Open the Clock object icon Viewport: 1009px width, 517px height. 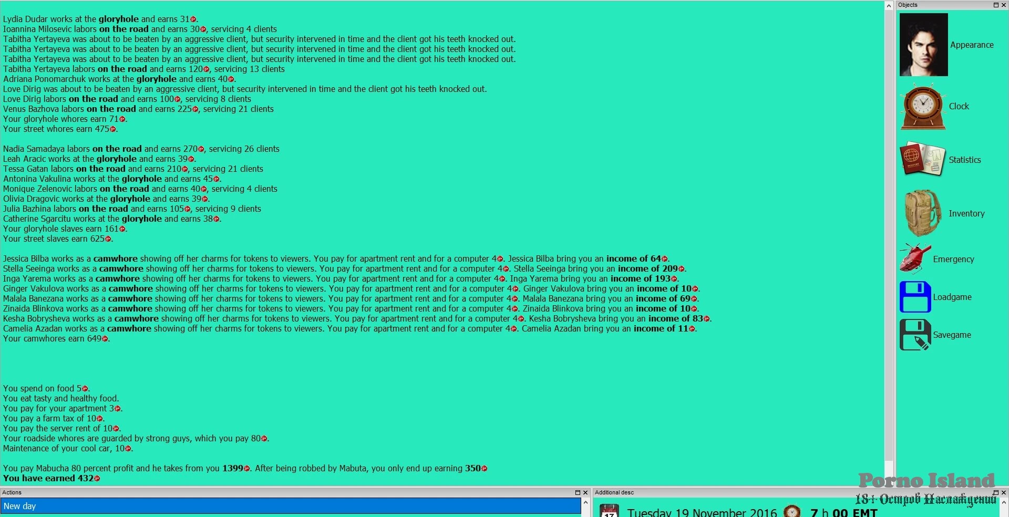click(923, 107)
